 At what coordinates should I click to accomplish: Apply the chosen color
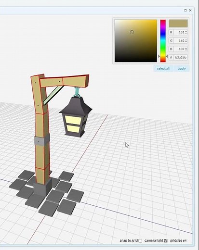(182, 69)
